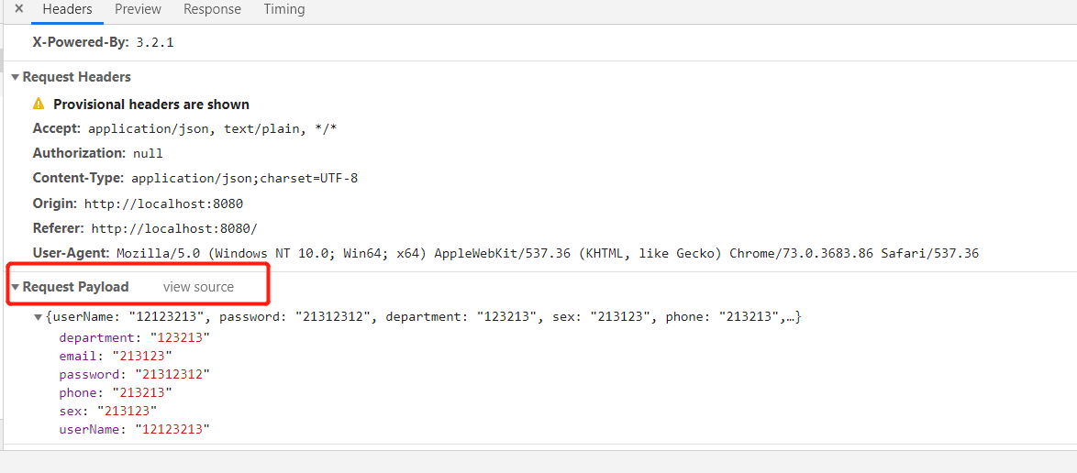Select the sex payload entry
Image resolution: width=1077 pixels, height=473 pixels.
click(x=107, y=411)
